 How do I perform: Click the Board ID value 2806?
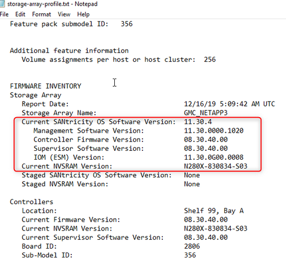pyautogui.click(x=192, y=246)
